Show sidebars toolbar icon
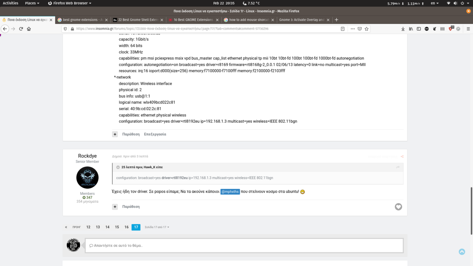This screenshot has width=473, height=266. pyautogui.click(x=419, y=29)
